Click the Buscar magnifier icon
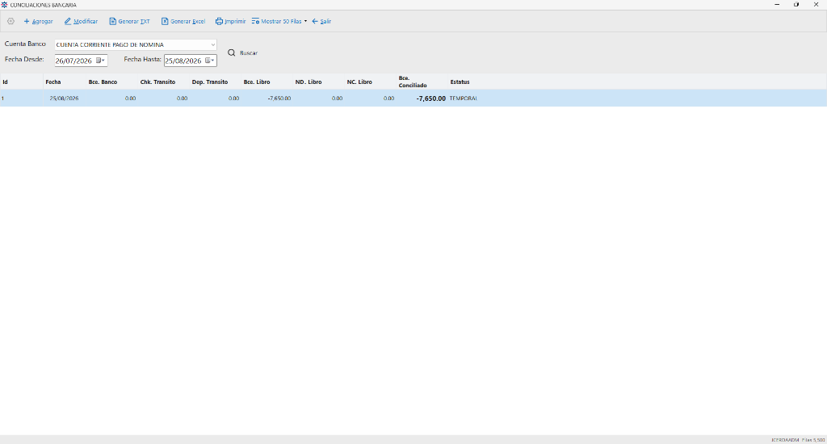The image size is (827, 444). pos(231,52)
